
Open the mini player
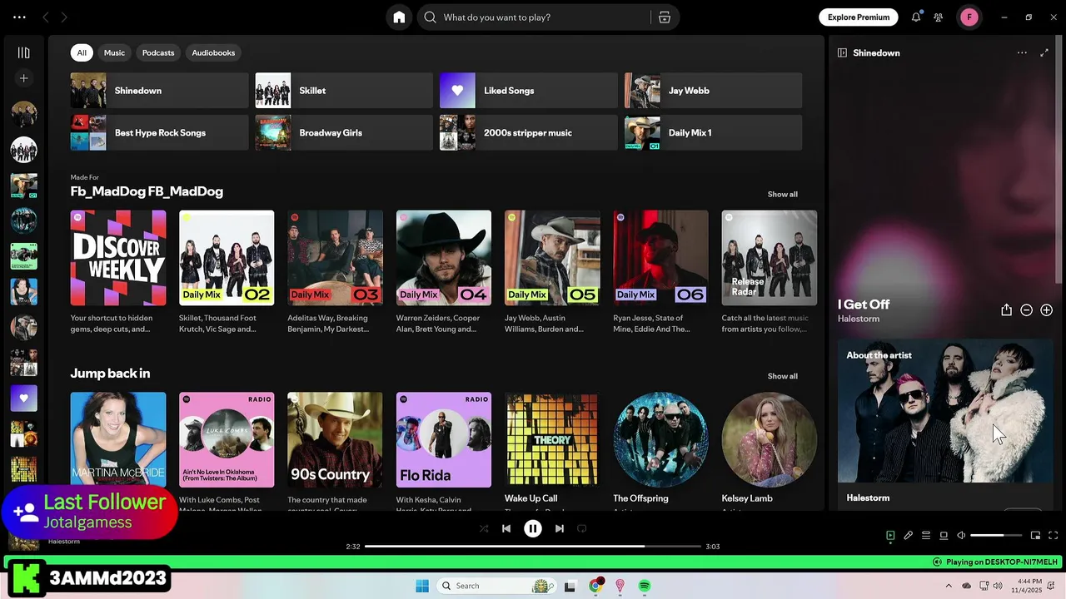pyautogui.click(x=1035, y=536)
